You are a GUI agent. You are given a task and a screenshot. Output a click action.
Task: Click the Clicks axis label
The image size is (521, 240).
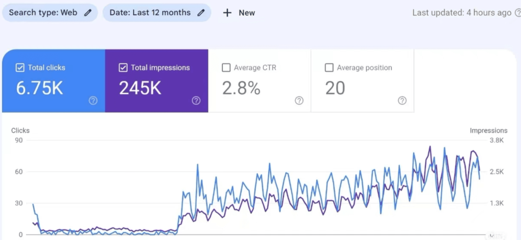20,131
